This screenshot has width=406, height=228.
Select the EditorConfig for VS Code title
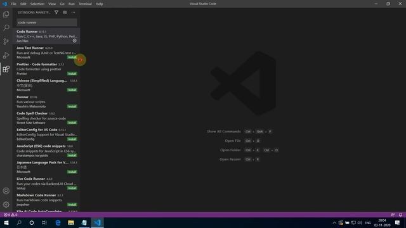pyautogui.click(x=37, y=130)
